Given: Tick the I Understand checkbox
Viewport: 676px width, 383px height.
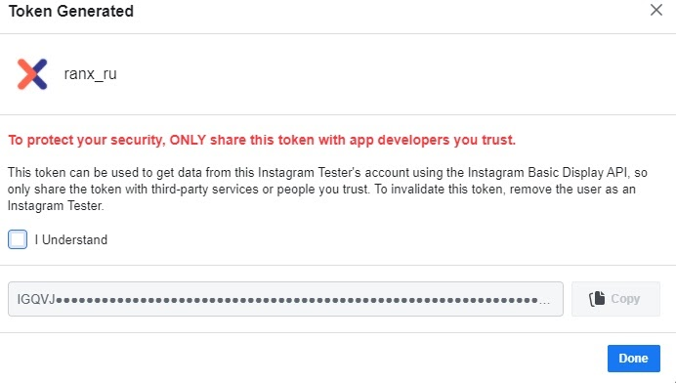Looking at the screenshot, I should (x=18, y=239).
